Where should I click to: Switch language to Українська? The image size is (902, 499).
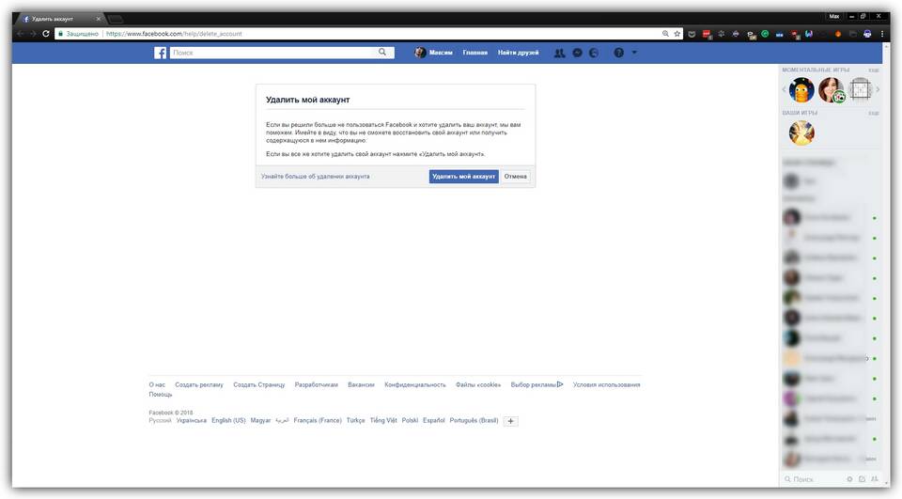[192, 421]
